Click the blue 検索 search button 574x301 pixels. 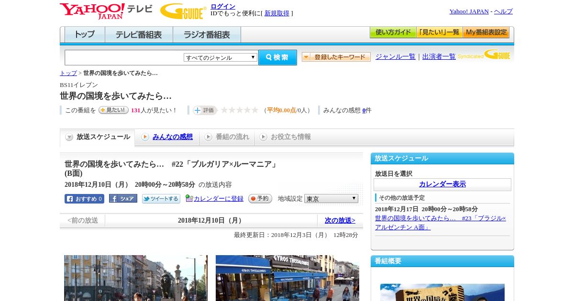pyautogui.click(x=277, y=57)
